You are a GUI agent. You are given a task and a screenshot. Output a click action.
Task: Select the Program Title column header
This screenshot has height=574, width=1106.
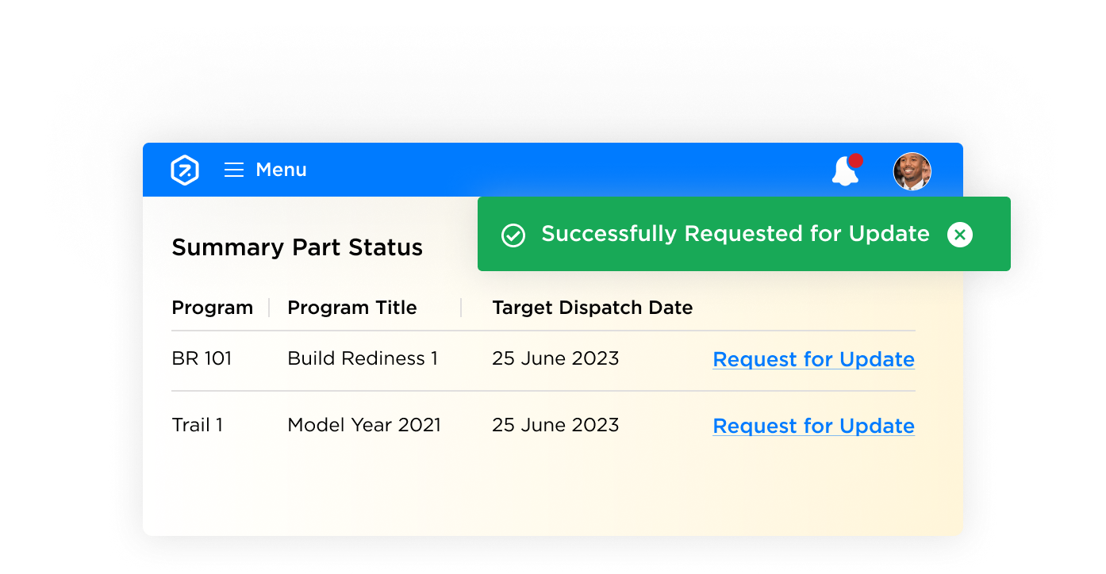coord(352,308)
